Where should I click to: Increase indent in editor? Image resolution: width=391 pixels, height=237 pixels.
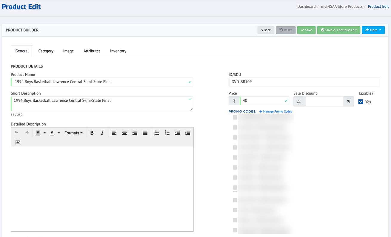188,133
